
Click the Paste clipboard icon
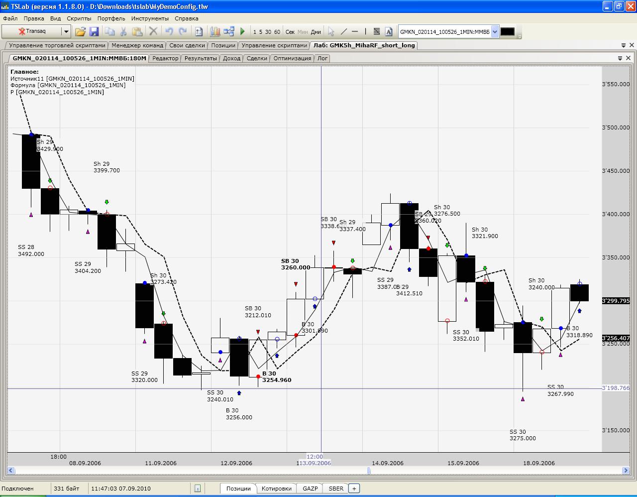click(x=137, y=31)
